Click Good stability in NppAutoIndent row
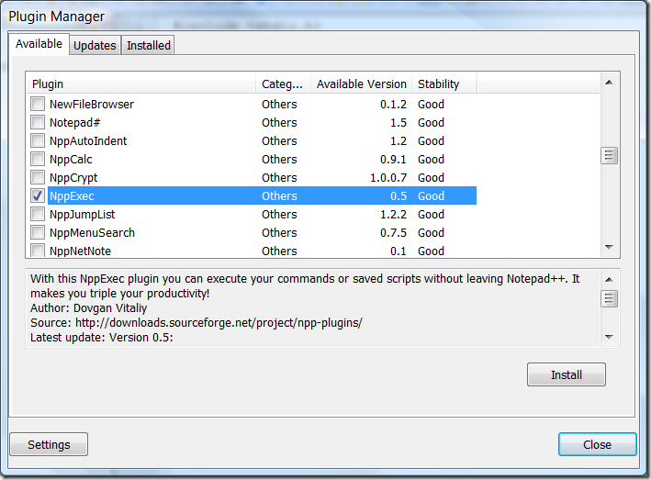The width and height of the screenshot is (651, 480). coord(431,140)
